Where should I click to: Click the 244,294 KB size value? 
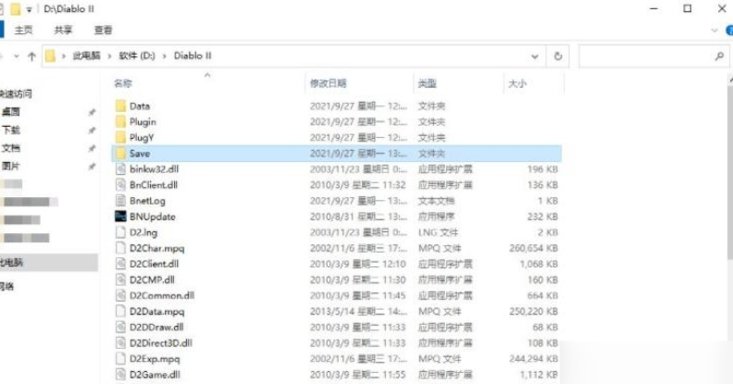(x=533, y=359)
